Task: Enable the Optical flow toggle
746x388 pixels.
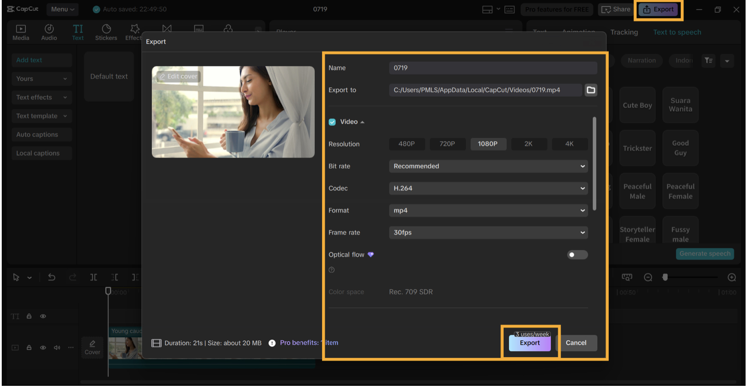Action: [577, 255]
